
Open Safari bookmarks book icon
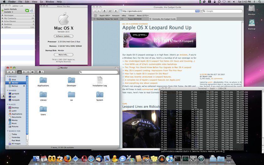coord(96,15)
